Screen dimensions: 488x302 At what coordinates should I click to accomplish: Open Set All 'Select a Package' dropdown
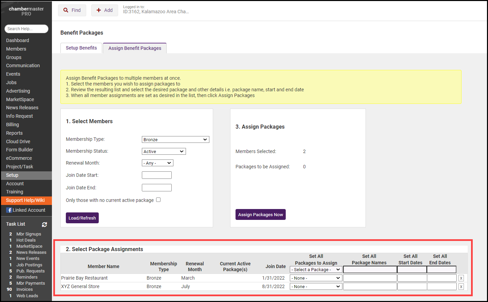click(316, 269)
